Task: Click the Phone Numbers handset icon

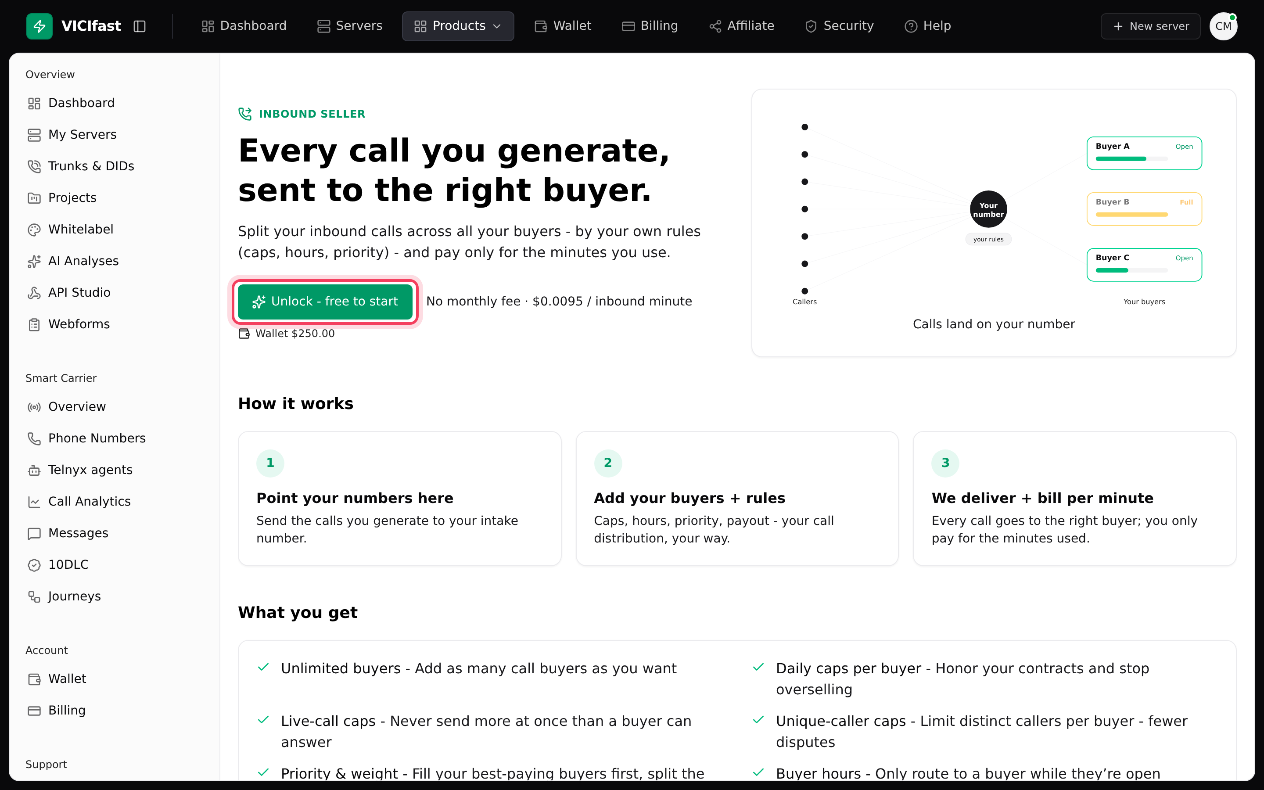Action: click(34, 439)
